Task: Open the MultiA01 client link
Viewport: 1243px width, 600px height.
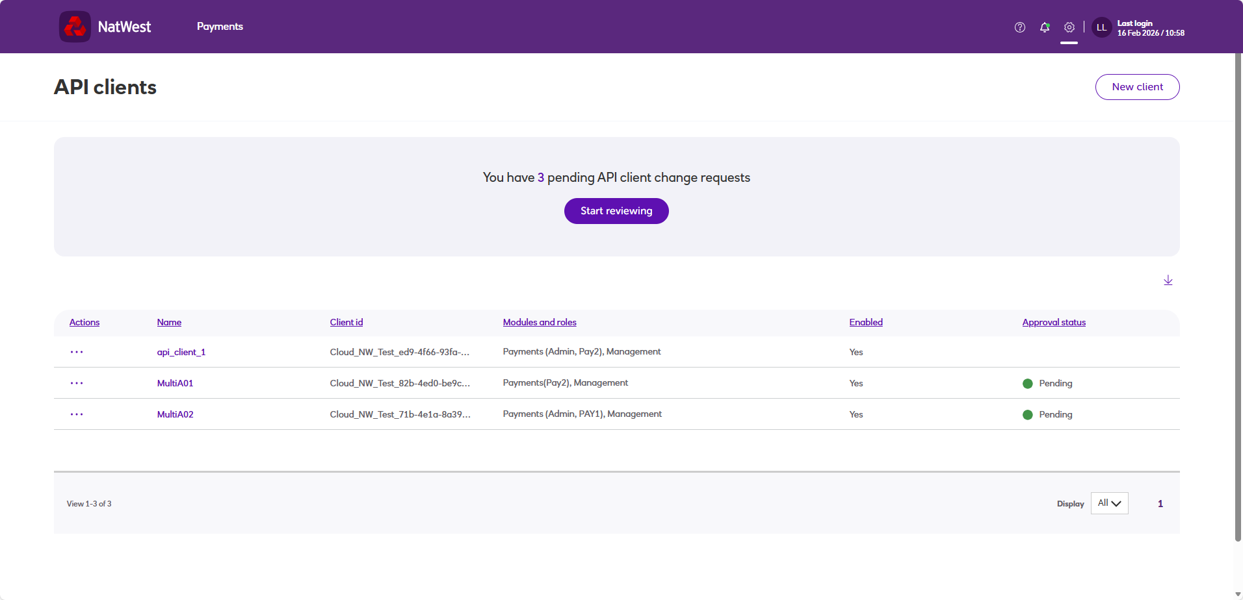Action: point(176,383)
